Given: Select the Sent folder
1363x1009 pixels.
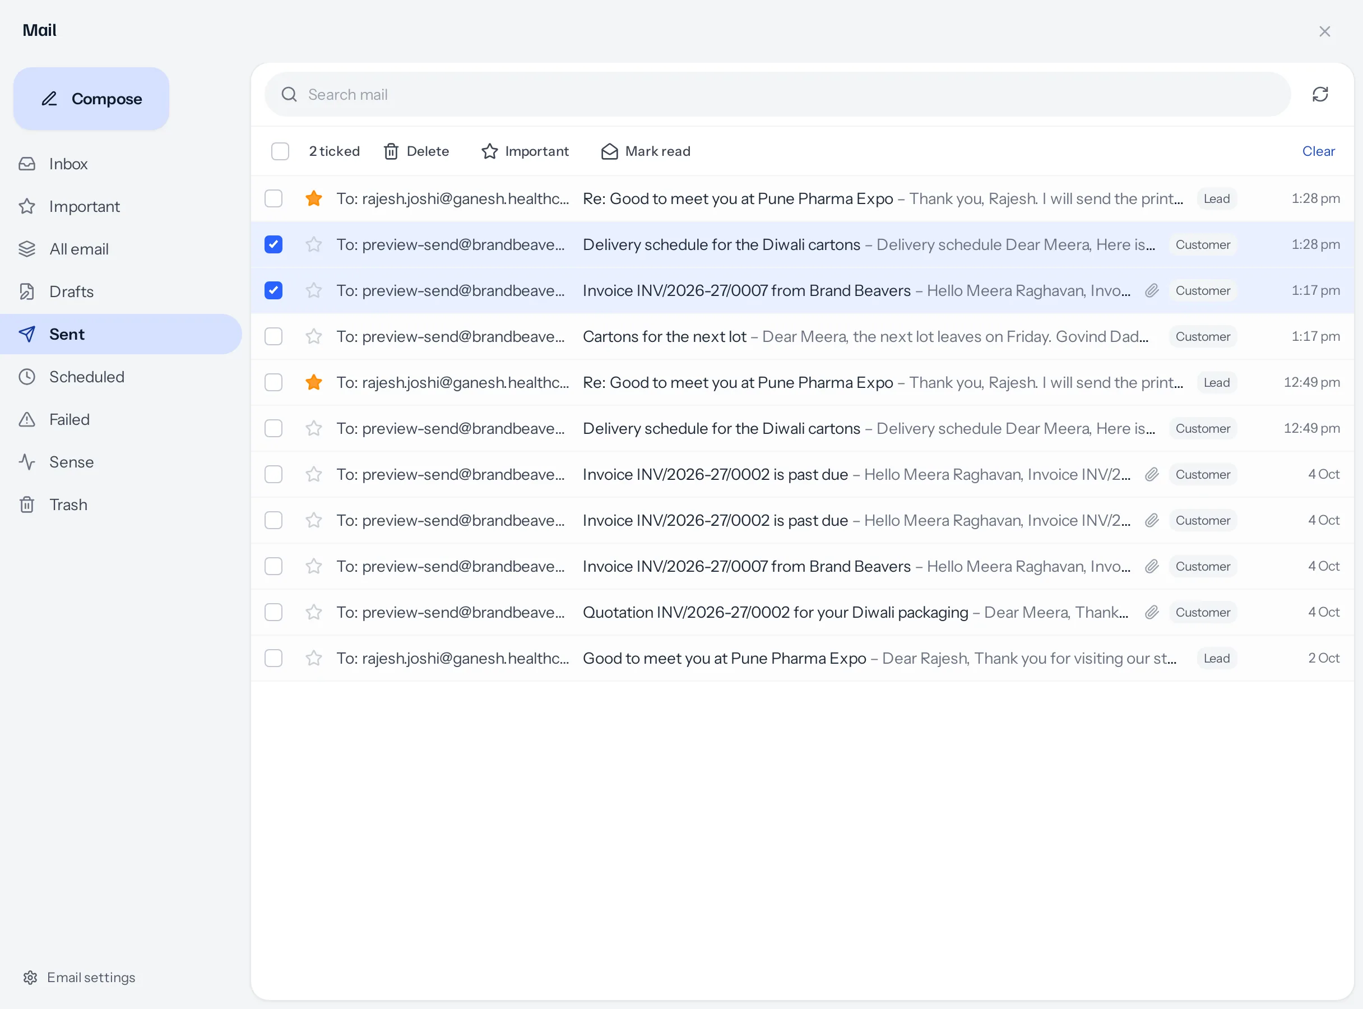Looking at the screenshot, I should click(121, 334).
